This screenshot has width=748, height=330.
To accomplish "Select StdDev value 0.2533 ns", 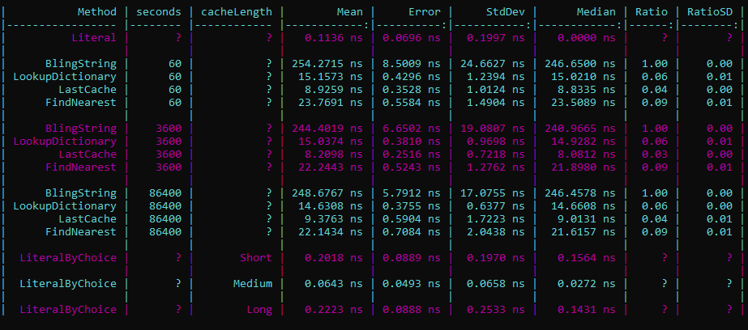I will pos(496,310).
